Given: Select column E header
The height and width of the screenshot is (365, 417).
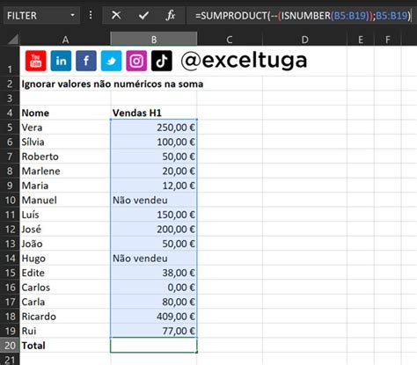Looking at the screenshot, I should click(x=361, y=40).
